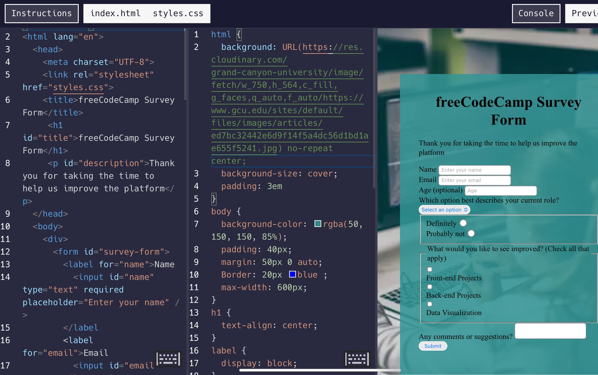This screenshot has height=375, width=598.
Task: Check the Data Visualization checkbox
Action: point(430,304)
